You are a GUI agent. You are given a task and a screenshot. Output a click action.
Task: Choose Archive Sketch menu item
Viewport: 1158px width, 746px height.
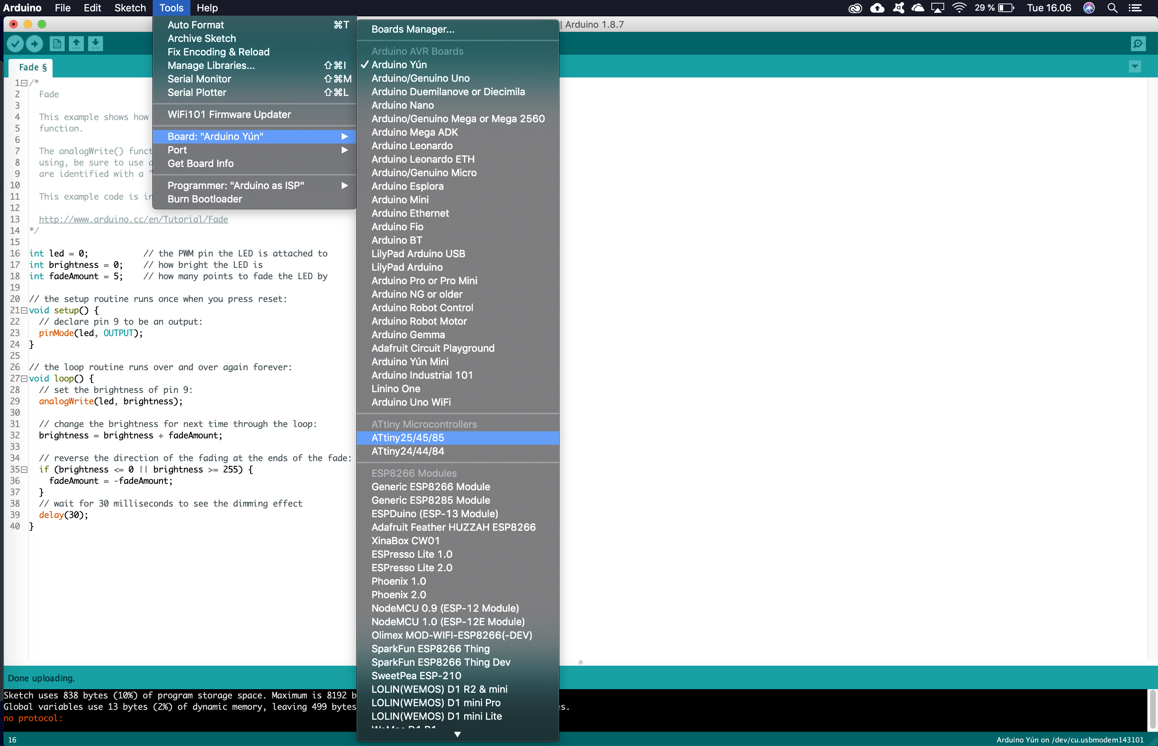[254, 38]
